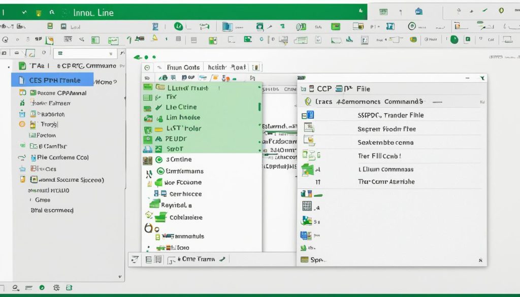Click the chevron at left panel bottom-right corner
520x297 pixels.
(120, 277)
